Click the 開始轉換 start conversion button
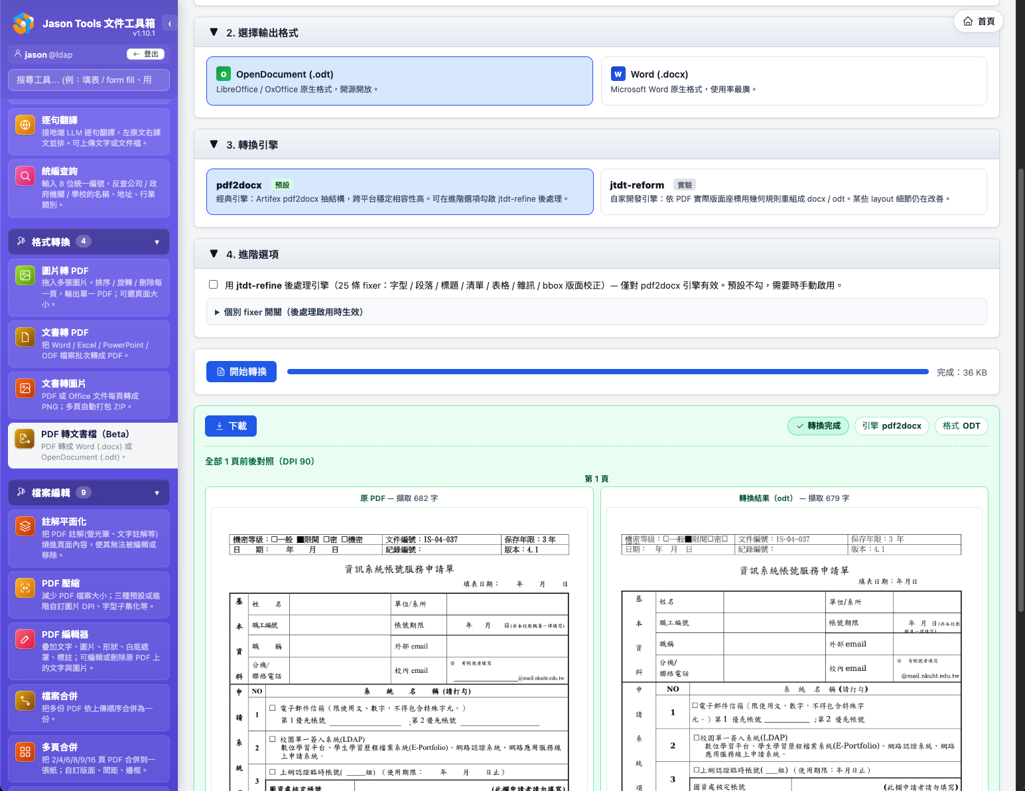The image size is (1025, 791). 241,372
